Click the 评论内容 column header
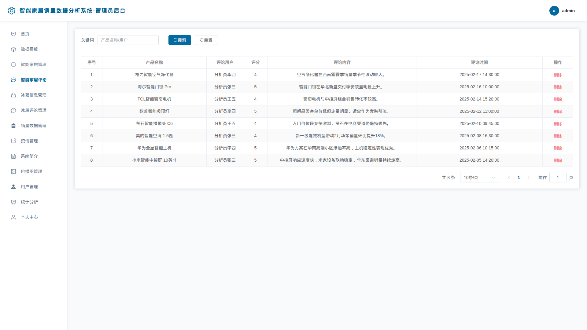Viewport: 587px width, 330px height. coord(342,62)
